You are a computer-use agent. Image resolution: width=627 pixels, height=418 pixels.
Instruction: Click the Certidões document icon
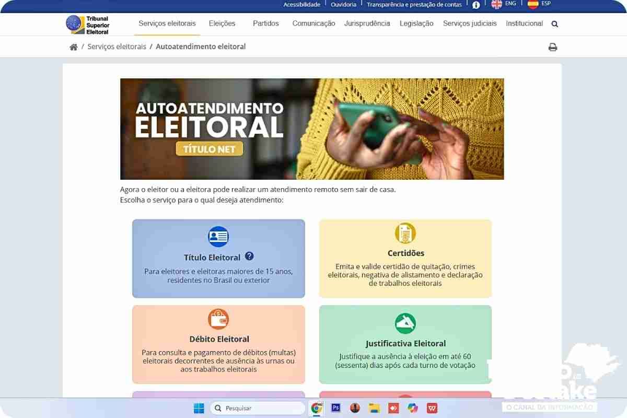(x=405, y=233)
